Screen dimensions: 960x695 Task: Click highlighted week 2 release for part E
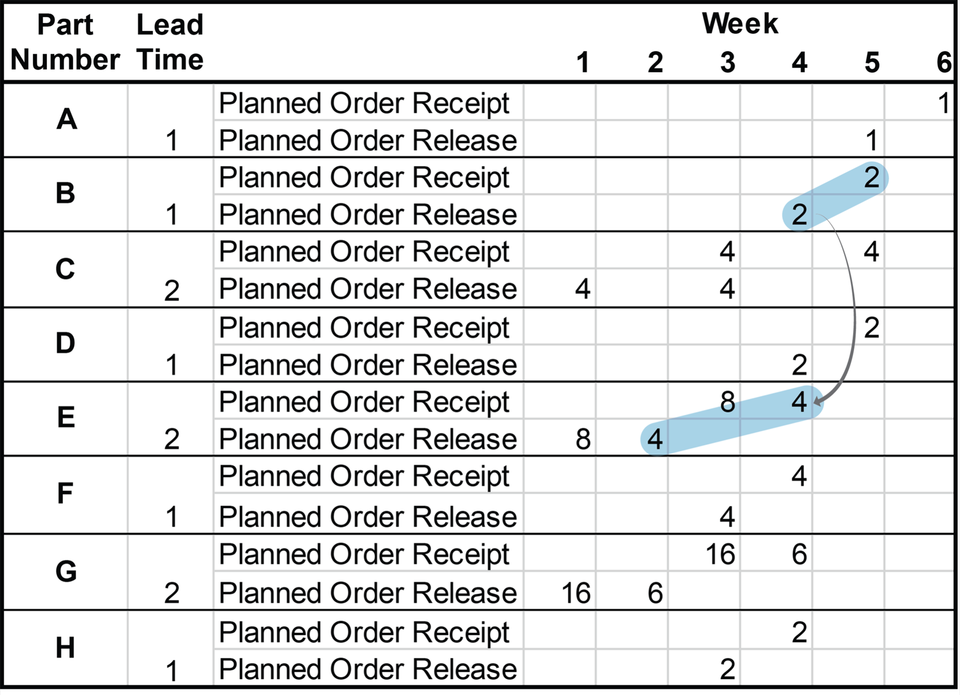pyautogui.click(x=655, y=439)
